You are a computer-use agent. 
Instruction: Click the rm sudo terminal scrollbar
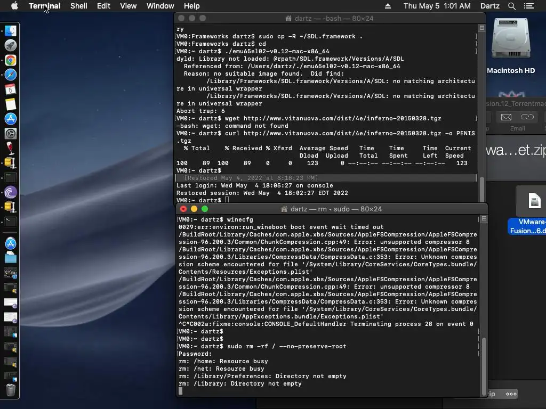pyautogui.click(x=484, y=365)
